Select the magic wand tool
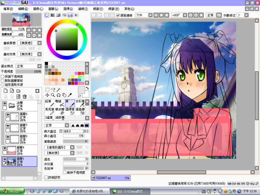 (58, 90)
